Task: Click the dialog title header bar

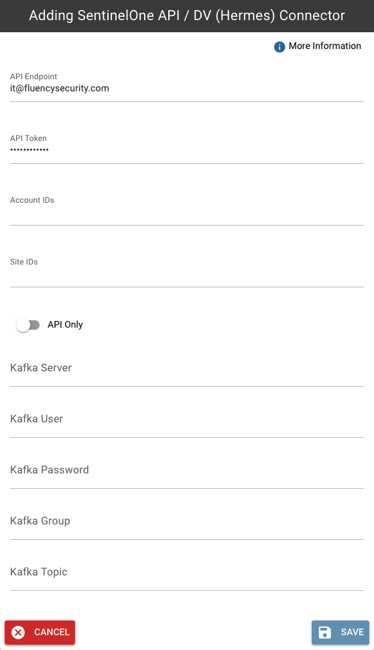Action: pyautogui.click(x=187, y=15)
